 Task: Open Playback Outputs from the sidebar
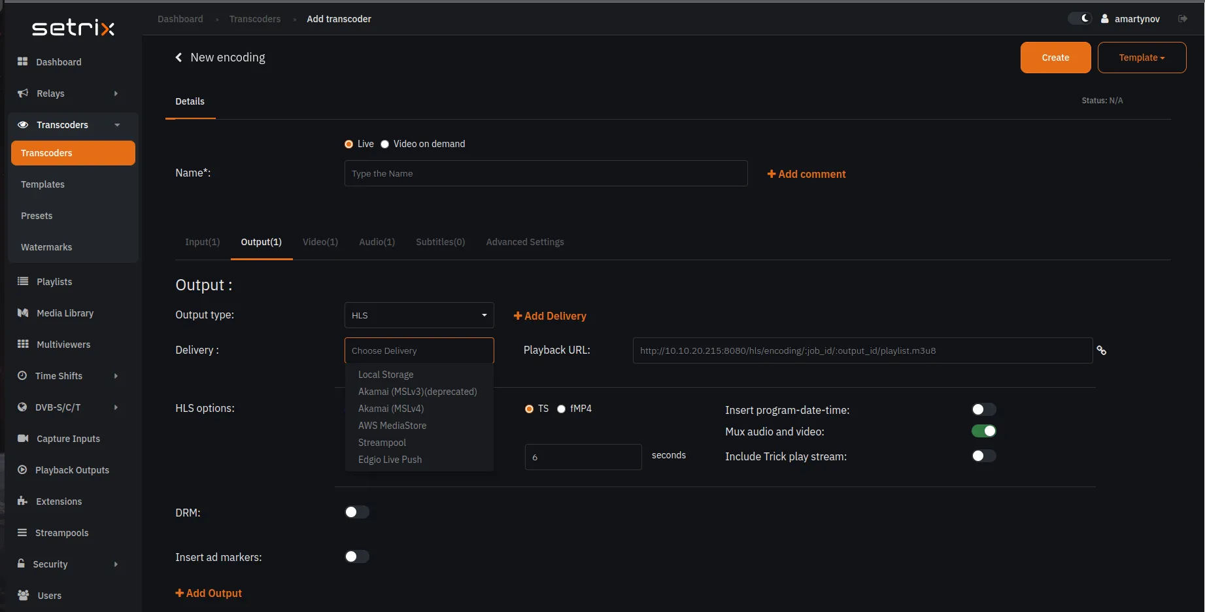(72, 469)
